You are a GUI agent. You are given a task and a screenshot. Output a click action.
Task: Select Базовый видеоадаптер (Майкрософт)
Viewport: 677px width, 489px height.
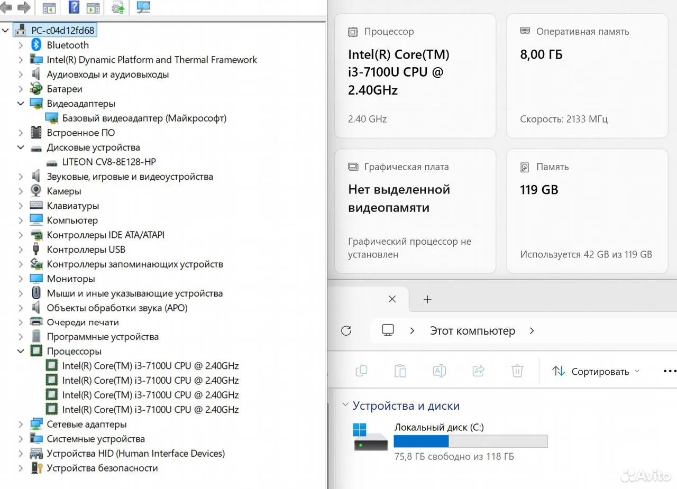tap(144, 118)
